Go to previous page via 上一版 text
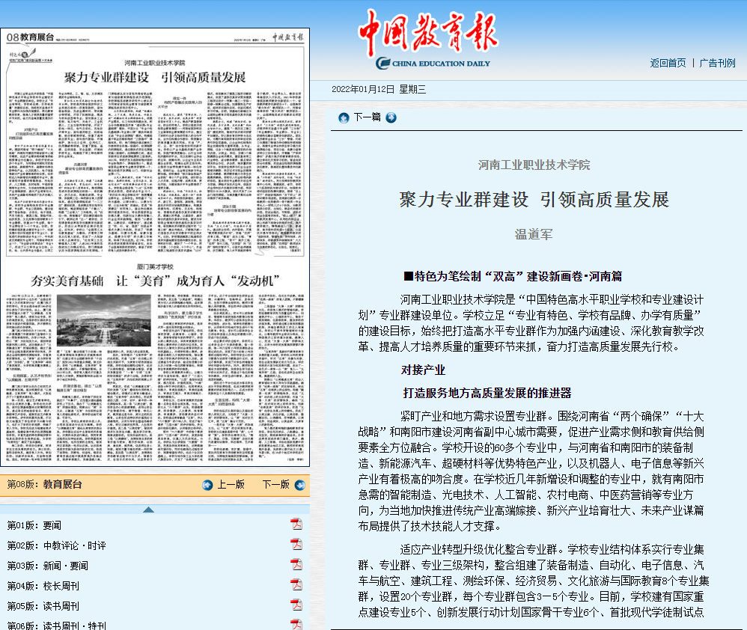 point(231,485)
